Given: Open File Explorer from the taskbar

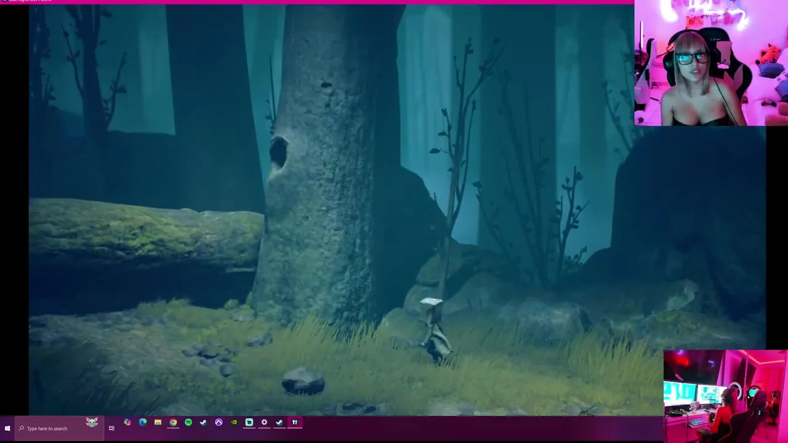Looking at the screenshot, I should coord(158,423).
